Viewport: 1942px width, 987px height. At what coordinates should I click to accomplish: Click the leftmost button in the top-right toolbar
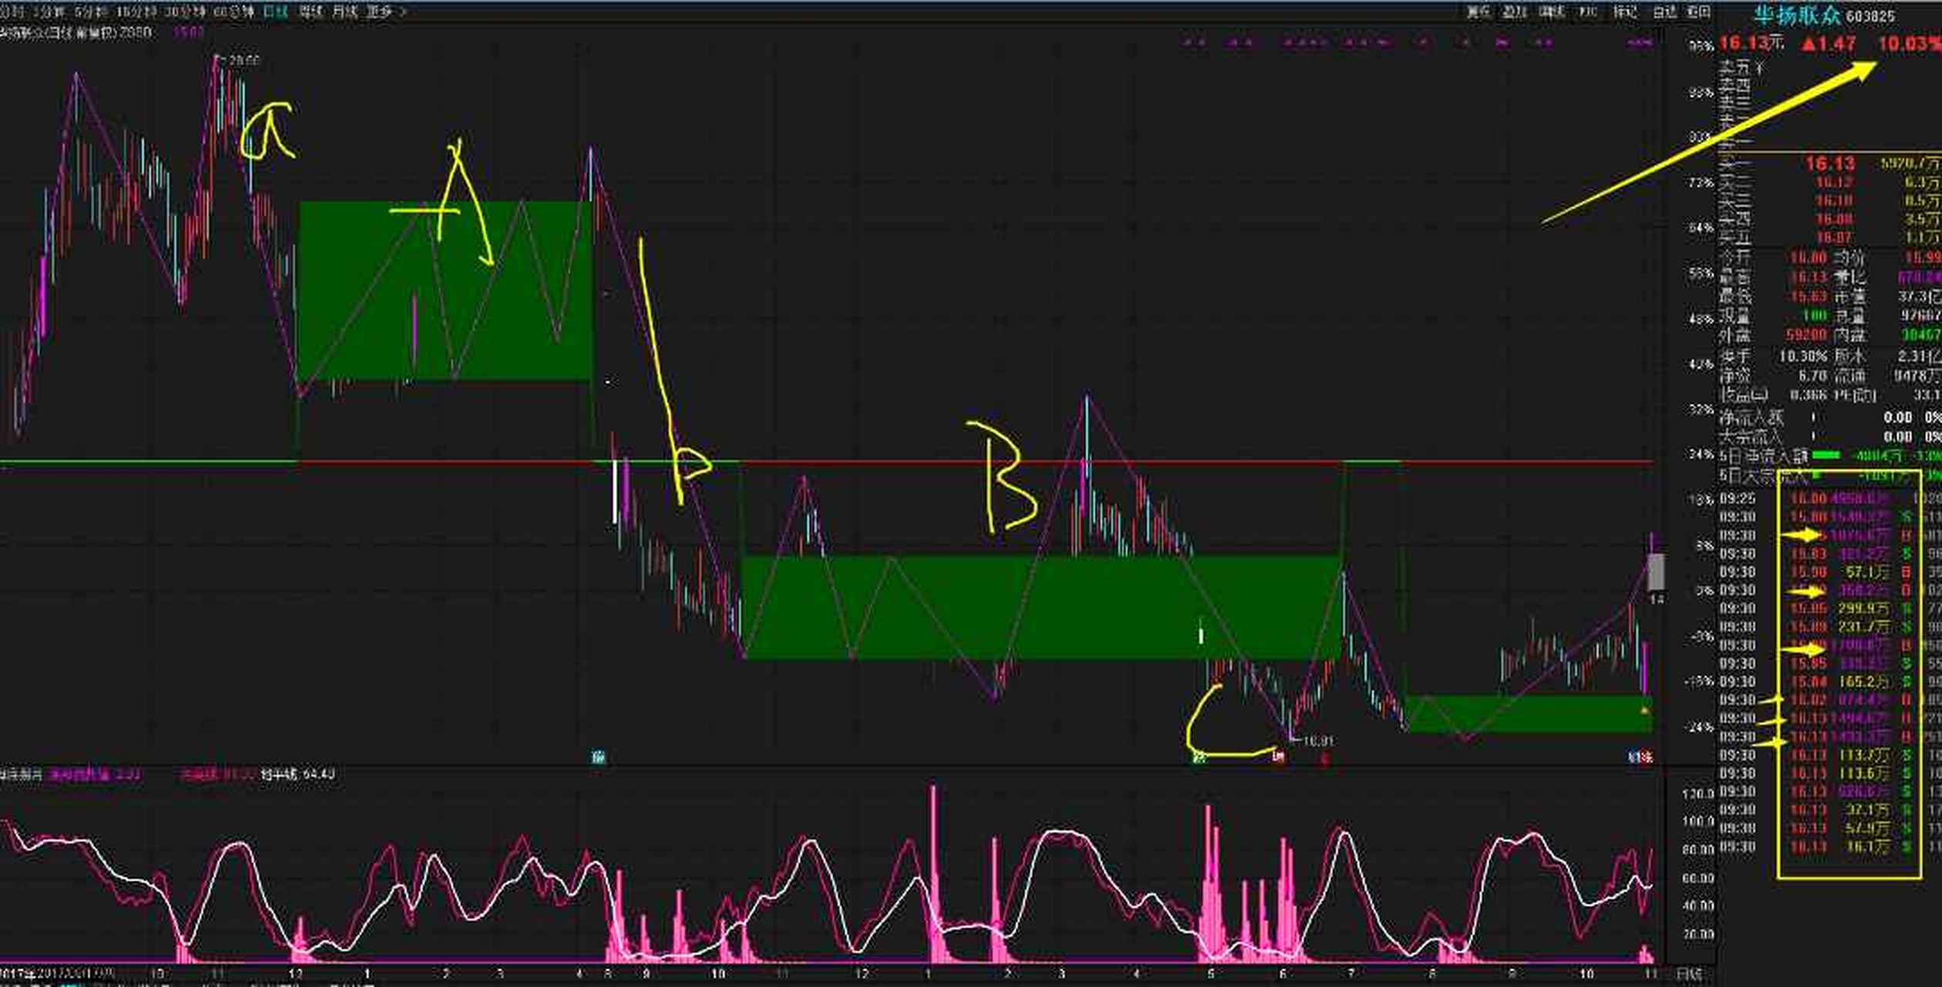pyautogui.click(x=1478, y=12)
